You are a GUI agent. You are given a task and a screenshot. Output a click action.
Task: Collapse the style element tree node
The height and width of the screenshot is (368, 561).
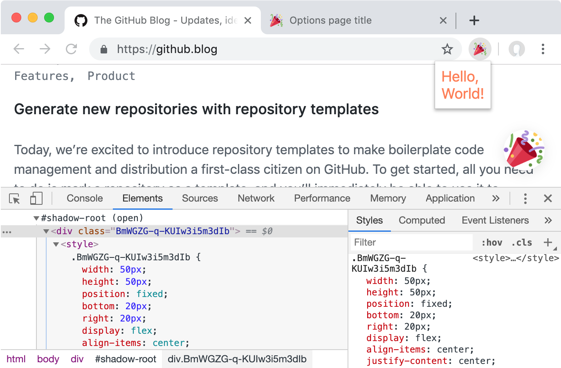[x=56, y=244]
